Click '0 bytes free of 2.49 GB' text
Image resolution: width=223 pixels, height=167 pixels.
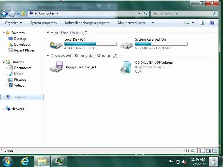click(x=151, y=67)
